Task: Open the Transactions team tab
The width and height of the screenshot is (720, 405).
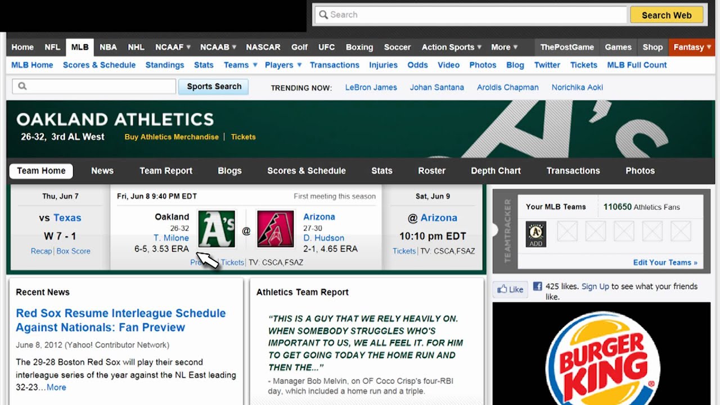Action: tap(573, 170)
